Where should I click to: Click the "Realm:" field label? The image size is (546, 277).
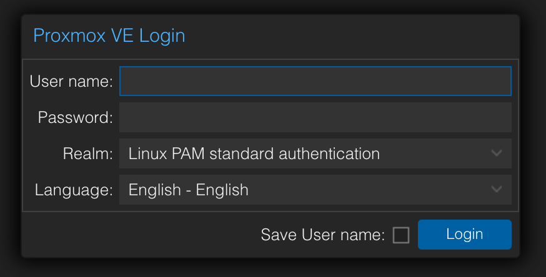point(87,153)
